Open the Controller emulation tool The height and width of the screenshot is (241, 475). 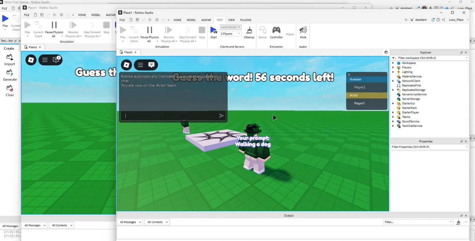pyautogui.click(x=276, y=32)
